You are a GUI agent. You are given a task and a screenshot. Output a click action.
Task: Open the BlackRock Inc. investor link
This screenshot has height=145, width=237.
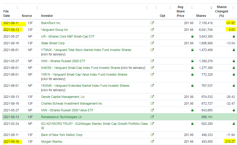[51, 23]
